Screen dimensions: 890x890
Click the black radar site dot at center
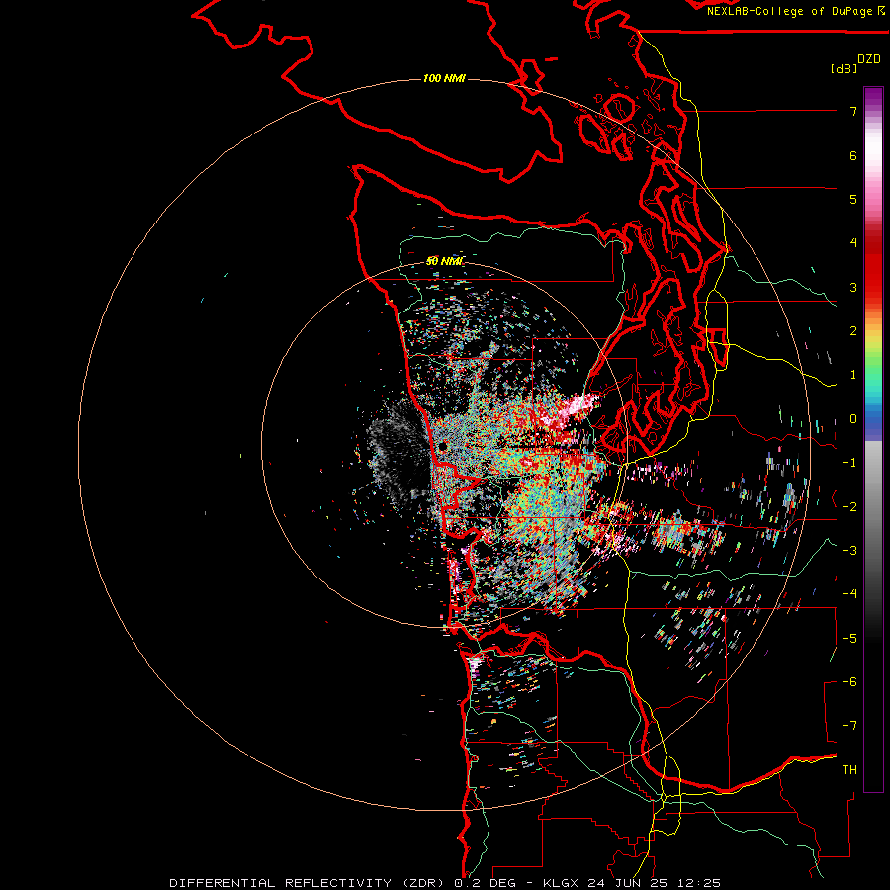coord(442,448)
